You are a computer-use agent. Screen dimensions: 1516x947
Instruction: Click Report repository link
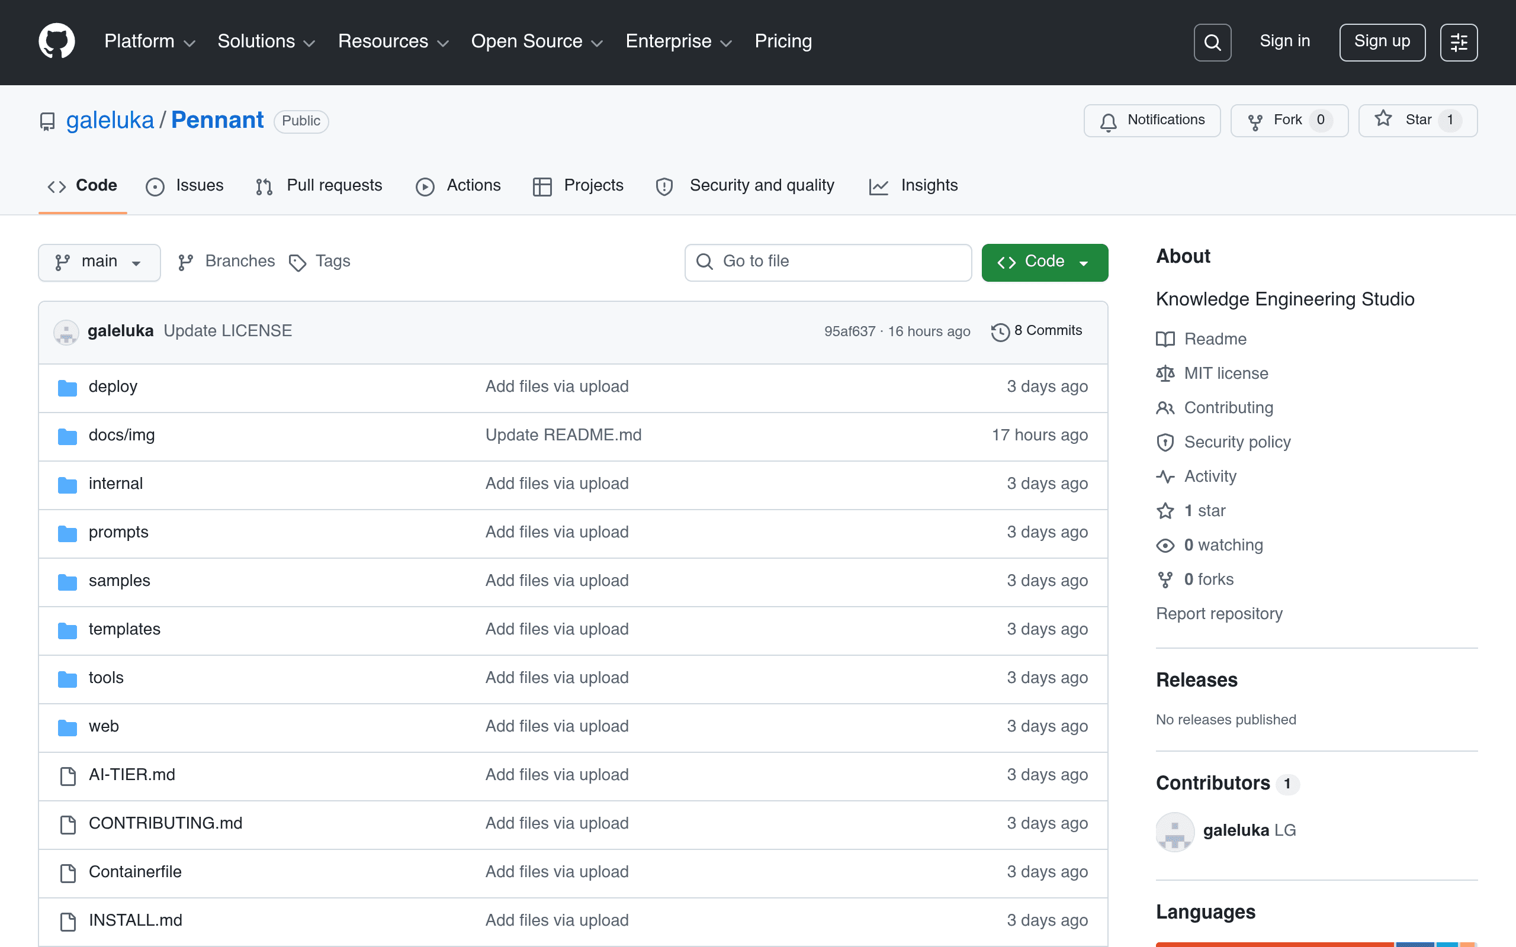1219,614
